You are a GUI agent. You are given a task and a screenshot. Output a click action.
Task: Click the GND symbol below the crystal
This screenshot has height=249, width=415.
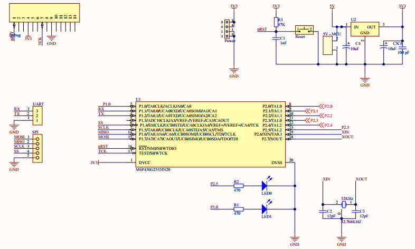pyautogui.click(x=342, y=241)
